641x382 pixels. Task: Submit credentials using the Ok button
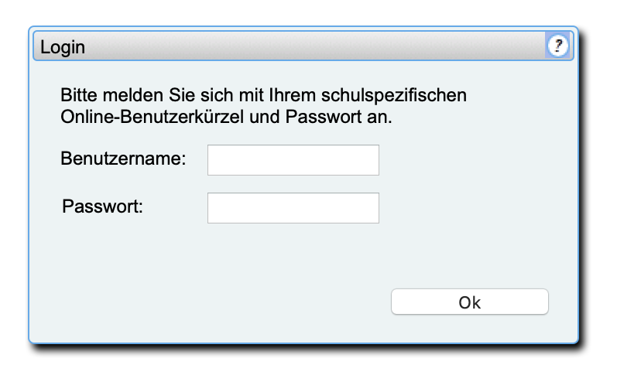coord(469,302)
